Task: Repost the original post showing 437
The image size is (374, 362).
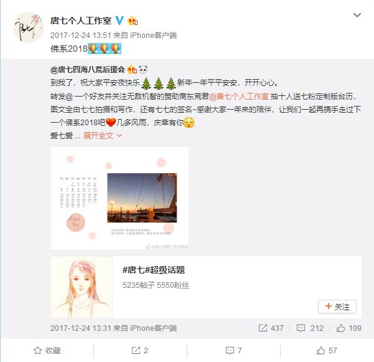Action: tap(271, 328)
